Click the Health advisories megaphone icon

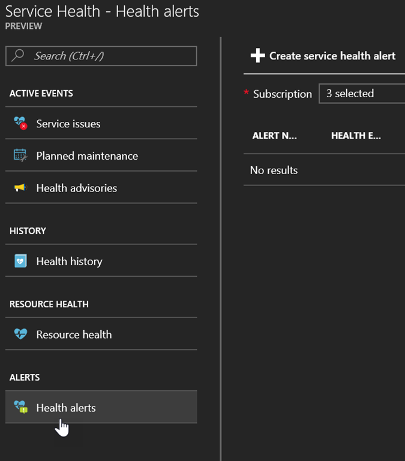(x=20, y=188)
